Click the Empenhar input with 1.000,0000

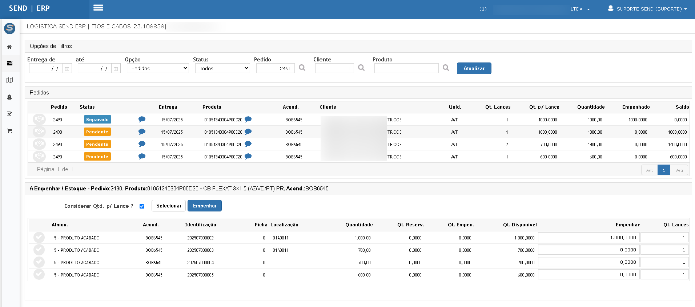pyautogui.click(x=589, y=237)
